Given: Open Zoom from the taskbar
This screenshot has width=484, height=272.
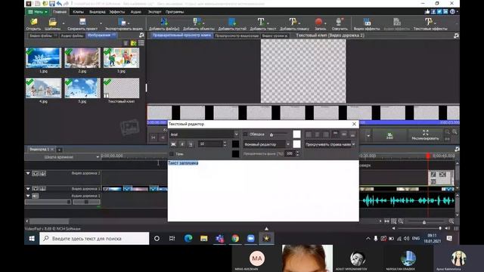Looking at the screenshot, I should (250, 239).
